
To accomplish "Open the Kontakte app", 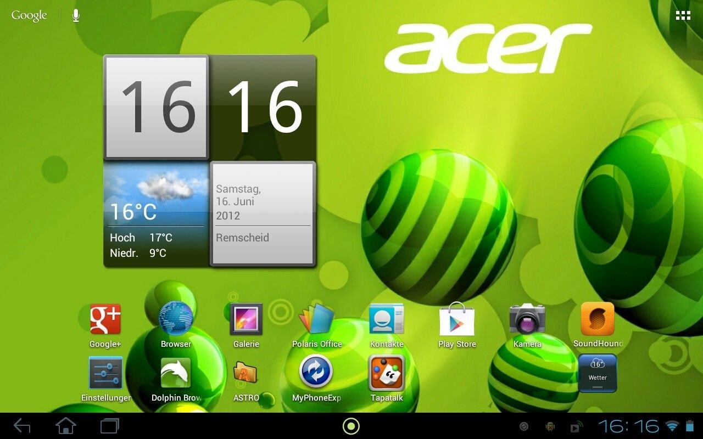I will point(387,326).
